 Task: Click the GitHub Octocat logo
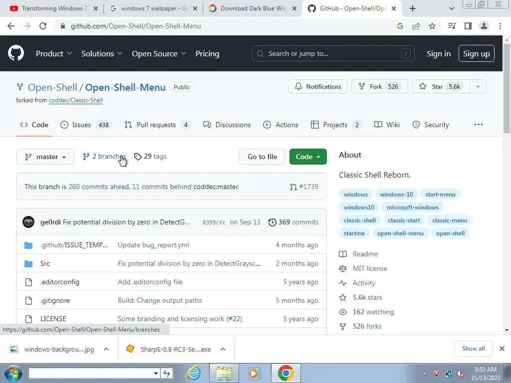pos(15,53)
